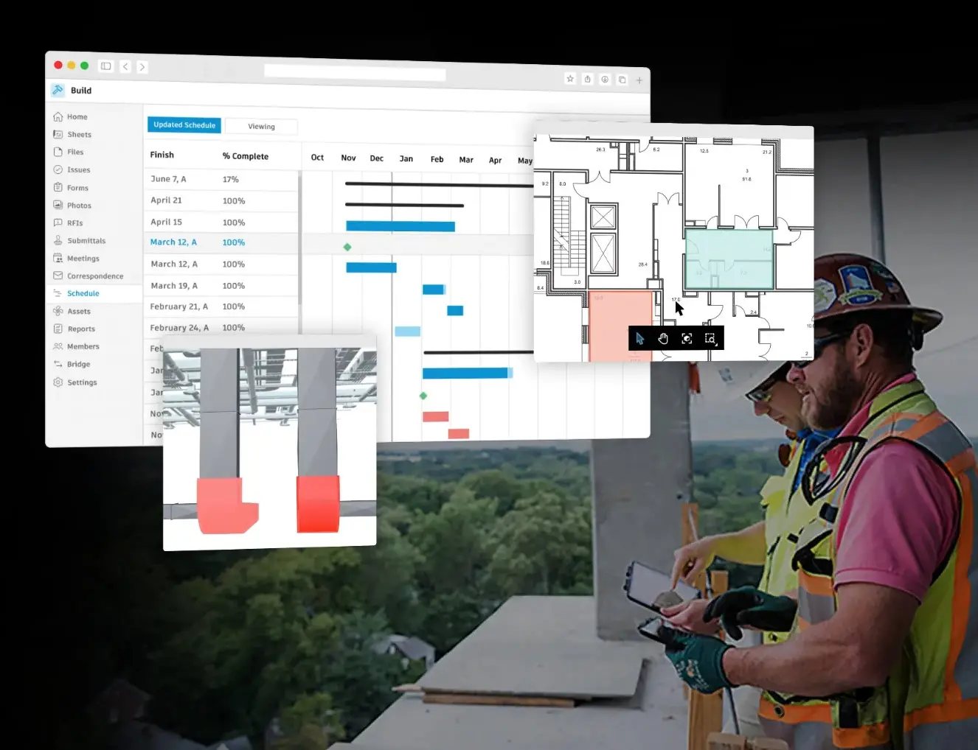
Task: Click the fit-to-view icon in plan toolbar
Action: pos(687,338)
